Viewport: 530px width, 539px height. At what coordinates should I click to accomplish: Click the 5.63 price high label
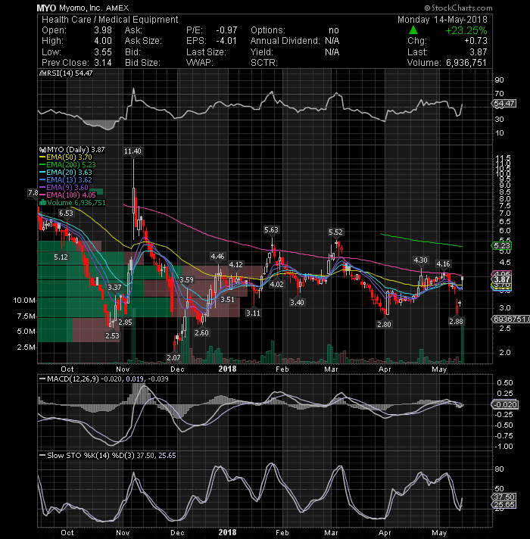[271, 230]
